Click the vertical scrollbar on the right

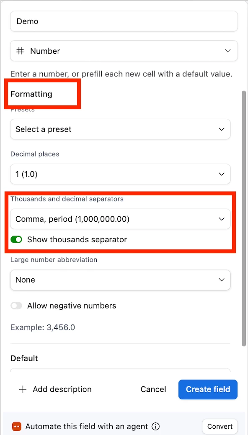pos(244,218)
